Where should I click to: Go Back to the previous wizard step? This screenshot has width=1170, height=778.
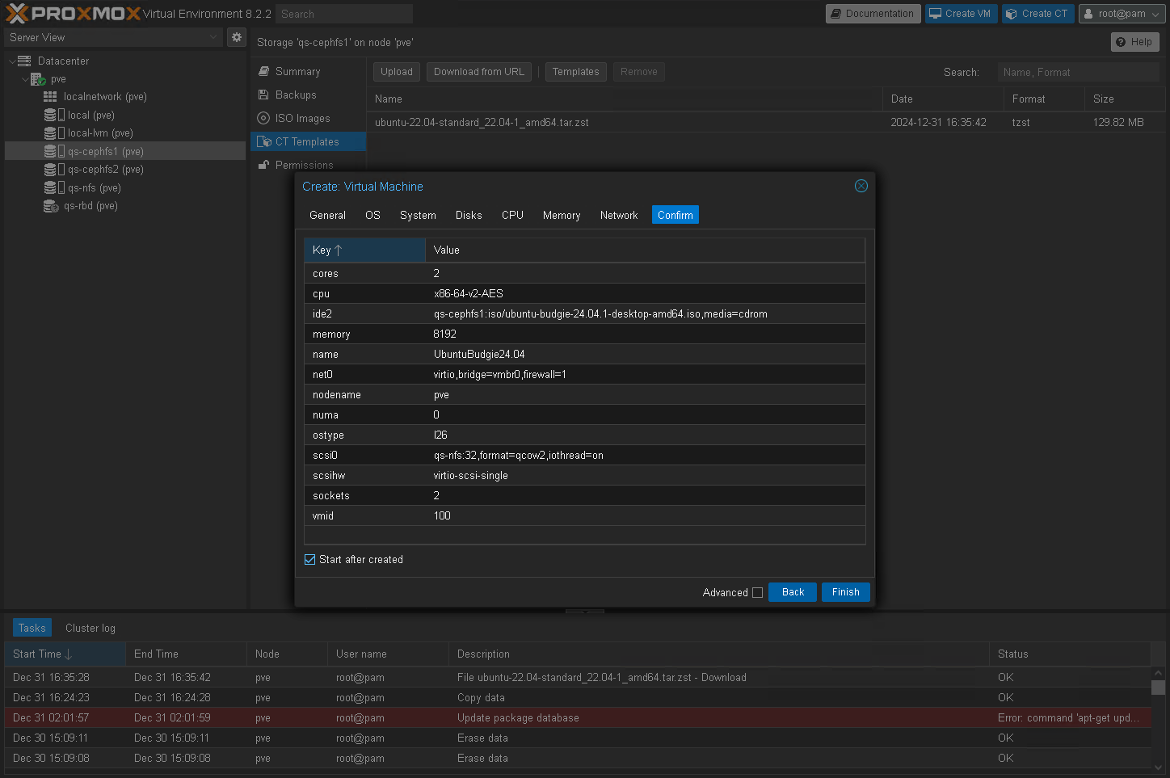[x=792, y=592]
